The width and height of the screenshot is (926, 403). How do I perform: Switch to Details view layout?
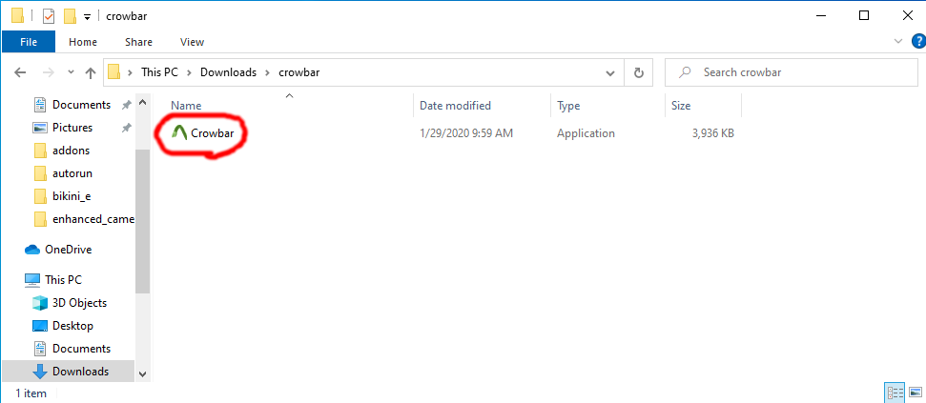pyautogui.click(x=895, y=392)
